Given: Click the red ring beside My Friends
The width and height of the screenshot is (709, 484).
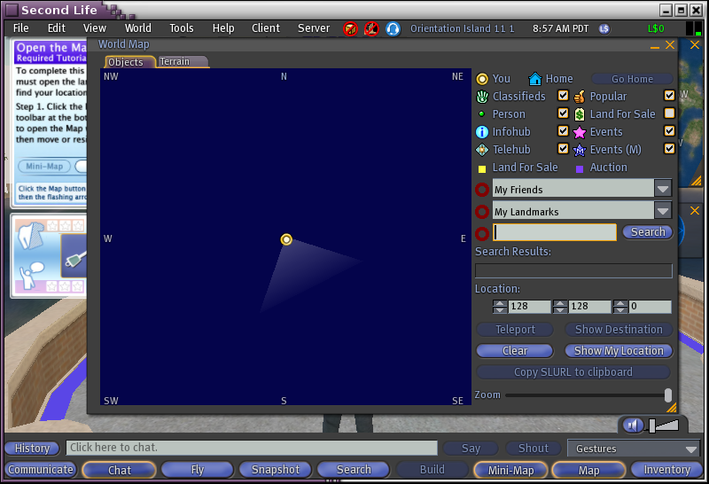Looking at the screenshot, I should [x=482, y=190].
